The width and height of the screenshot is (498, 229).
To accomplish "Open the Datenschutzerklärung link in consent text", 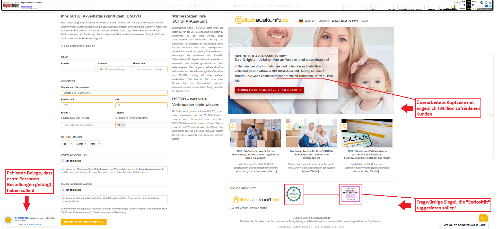I will pos(149,169).
